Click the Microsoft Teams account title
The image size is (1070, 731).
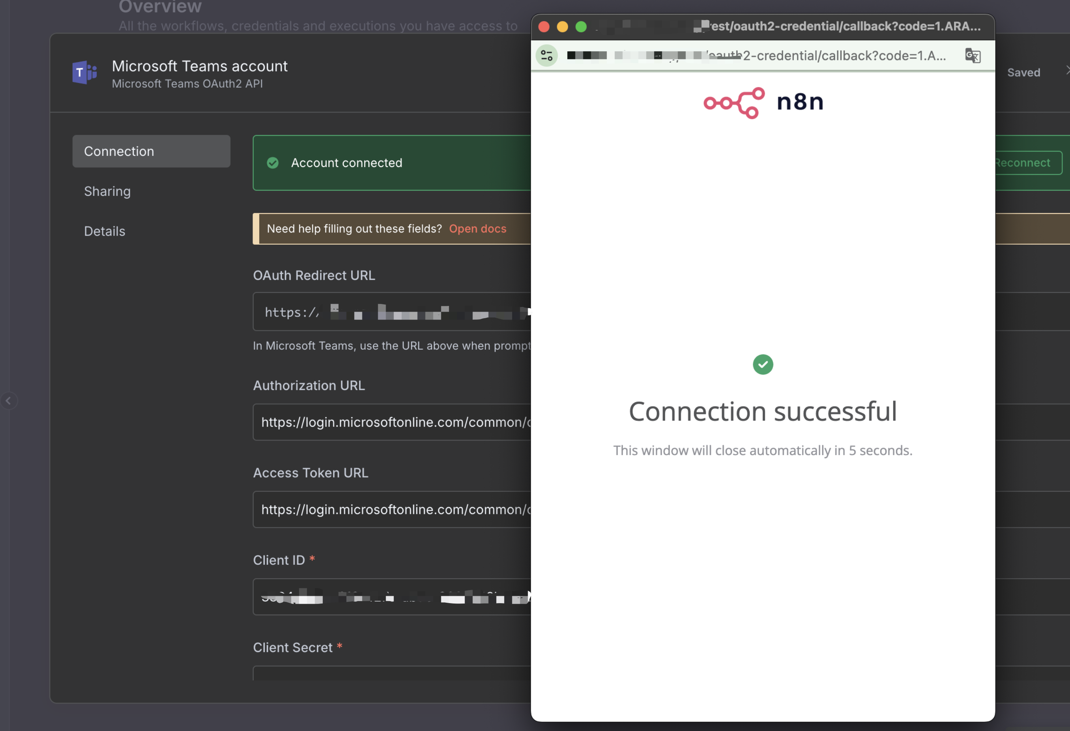(x=199, y=66)
